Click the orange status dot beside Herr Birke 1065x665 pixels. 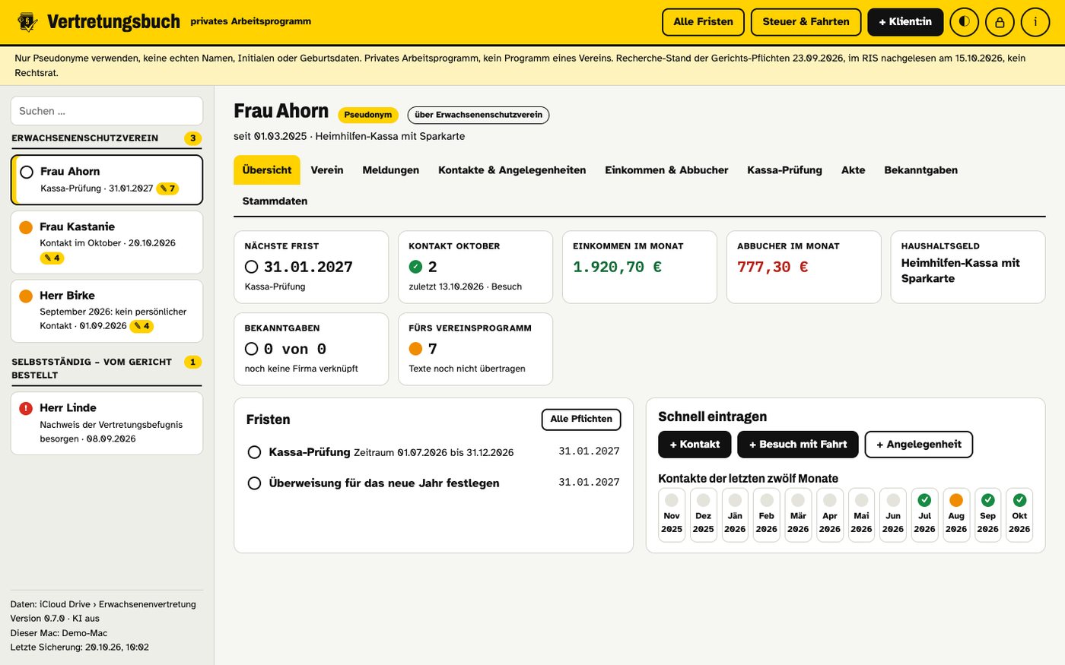[x=26, y=296]
